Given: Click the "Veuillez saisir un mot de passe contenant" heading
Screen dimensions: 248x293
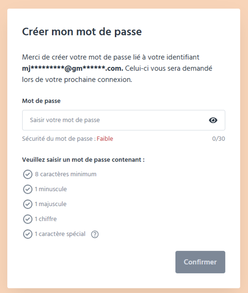Looking at the screenshot, I should tap(83, 160).
